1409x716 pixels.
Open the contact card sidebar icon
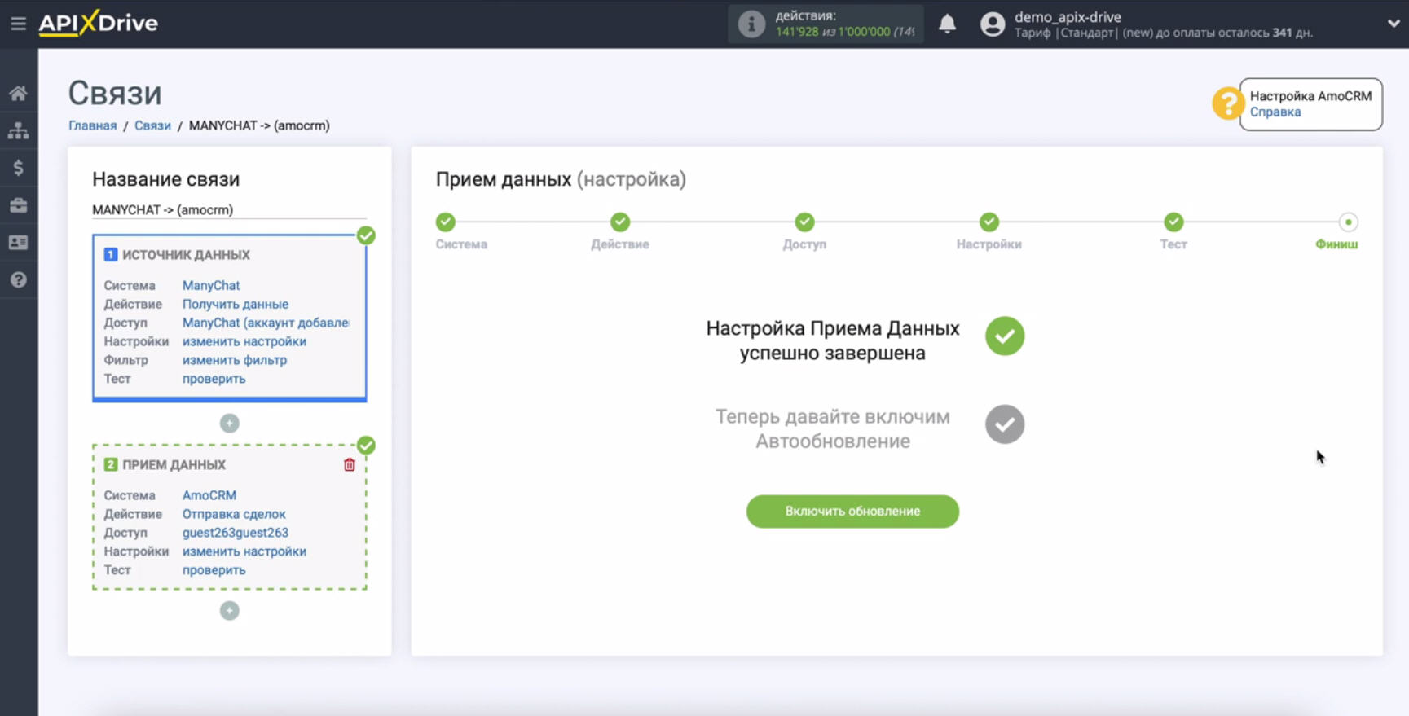coord(18,243)
